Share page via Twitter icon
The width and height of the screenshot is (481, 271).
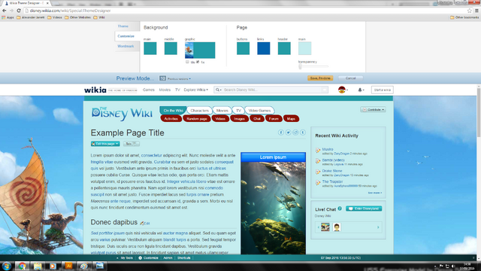[x=288, y=132]
